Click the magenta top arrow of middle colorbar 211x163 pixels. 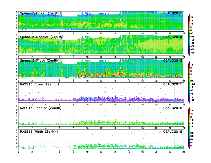[x=189, y=63]
